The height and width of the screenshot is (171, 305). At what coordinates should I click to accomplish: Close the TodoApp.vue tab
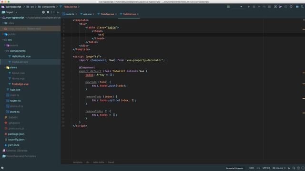click(116, 14)
